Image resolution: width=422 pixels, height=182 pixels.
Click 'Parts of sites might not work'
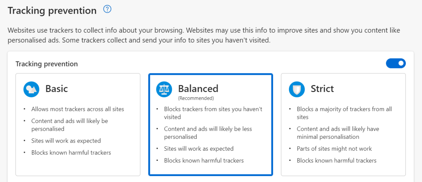(334, 148)
